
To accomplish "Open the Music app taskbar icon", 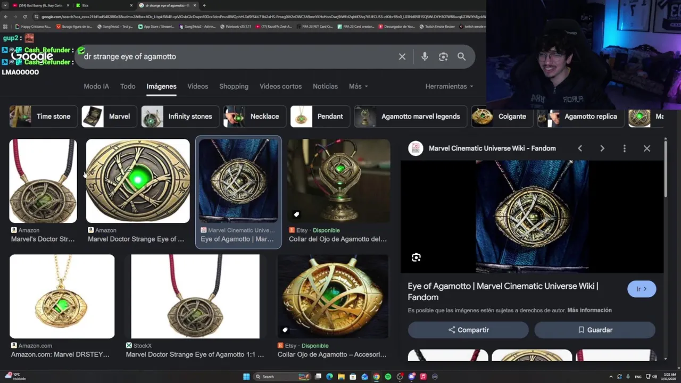I will point(423,377).
